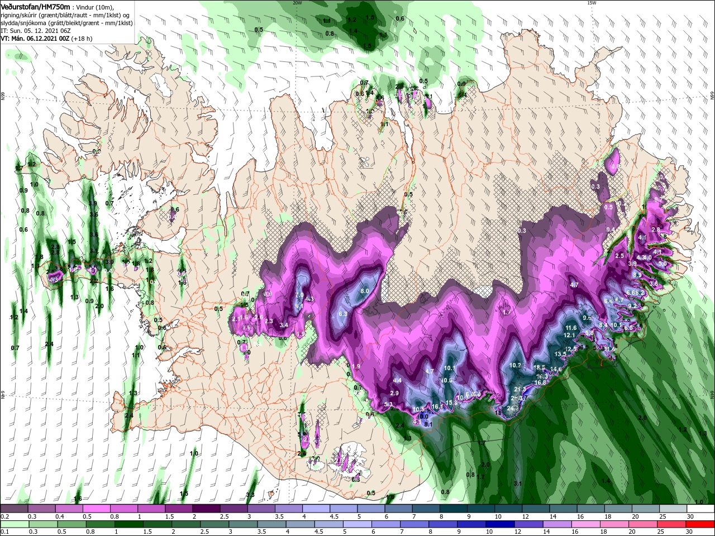Pick the light purple 14 swatch in rain legend
Screen dimensions: 715x536
[x=557, y=524]
